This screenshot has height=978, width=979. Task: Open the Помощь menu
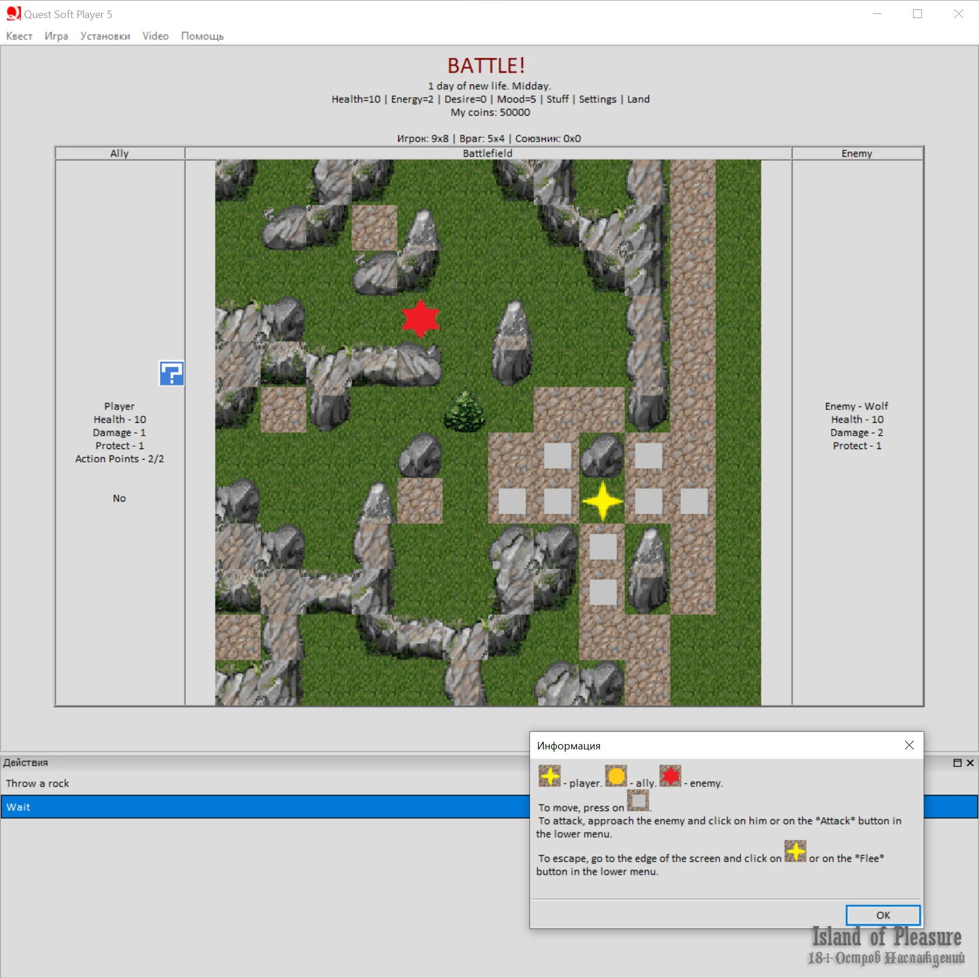[x=202, y=36]
